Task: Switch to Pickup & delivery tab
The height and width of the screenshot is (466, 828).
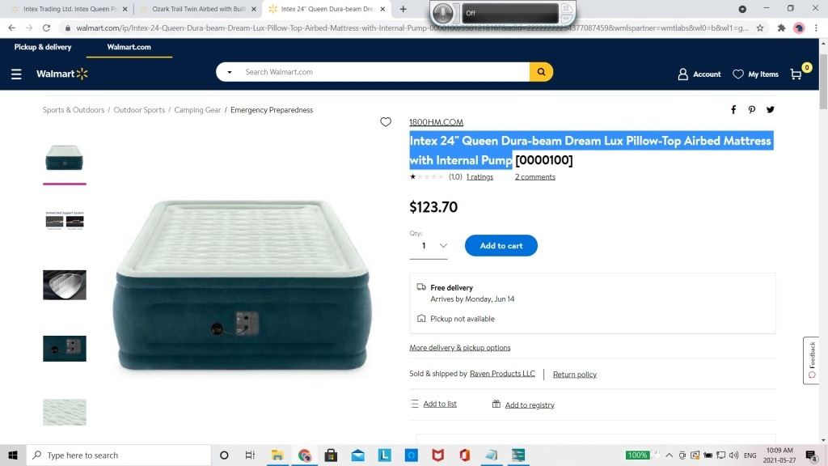Action: tap(43, 47)
